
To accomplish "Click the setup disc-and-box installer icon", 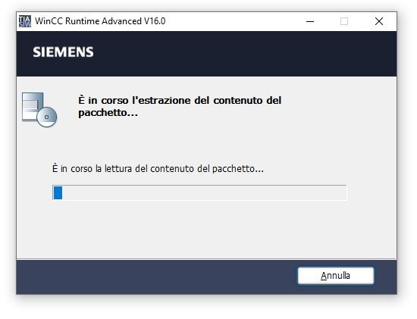I will tap(39, 110).
